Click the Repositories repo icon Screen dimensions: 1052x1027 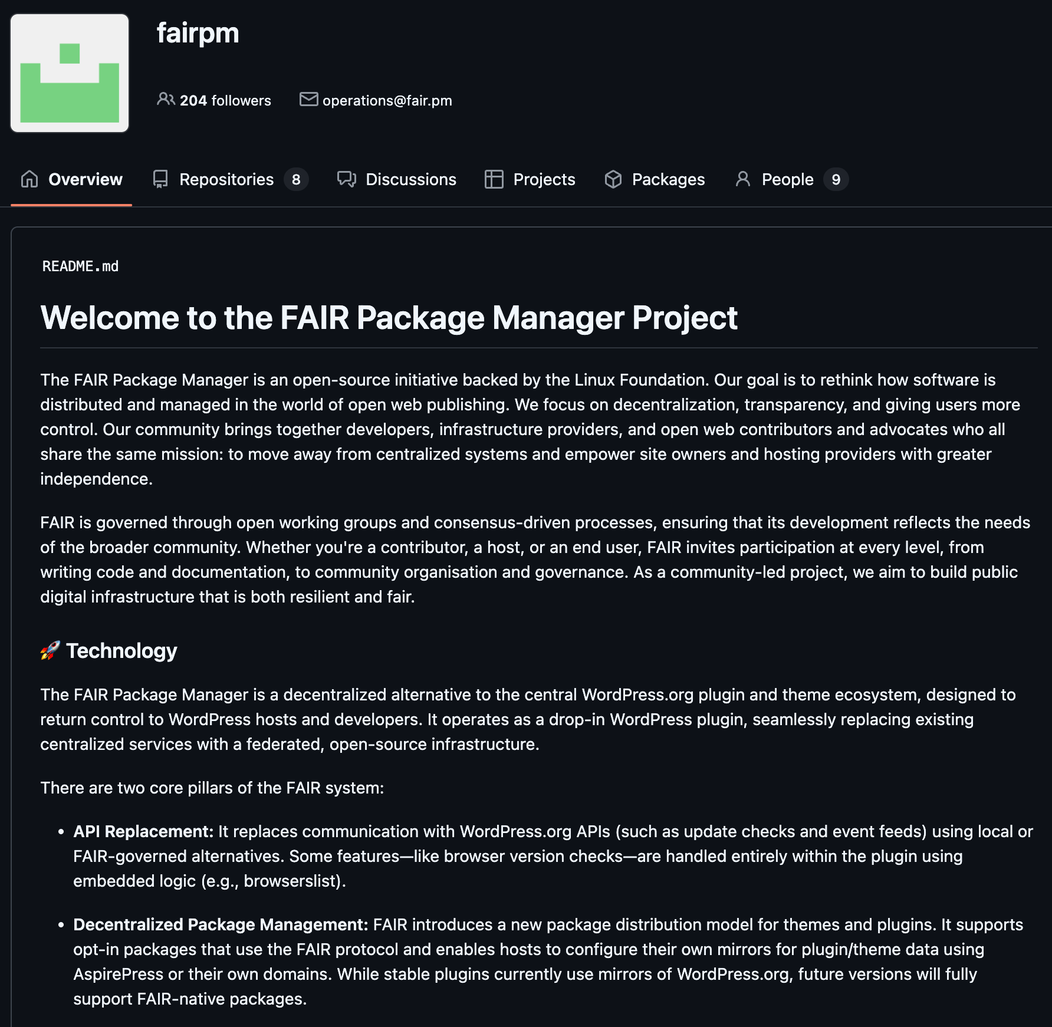(x=160, y=179)
